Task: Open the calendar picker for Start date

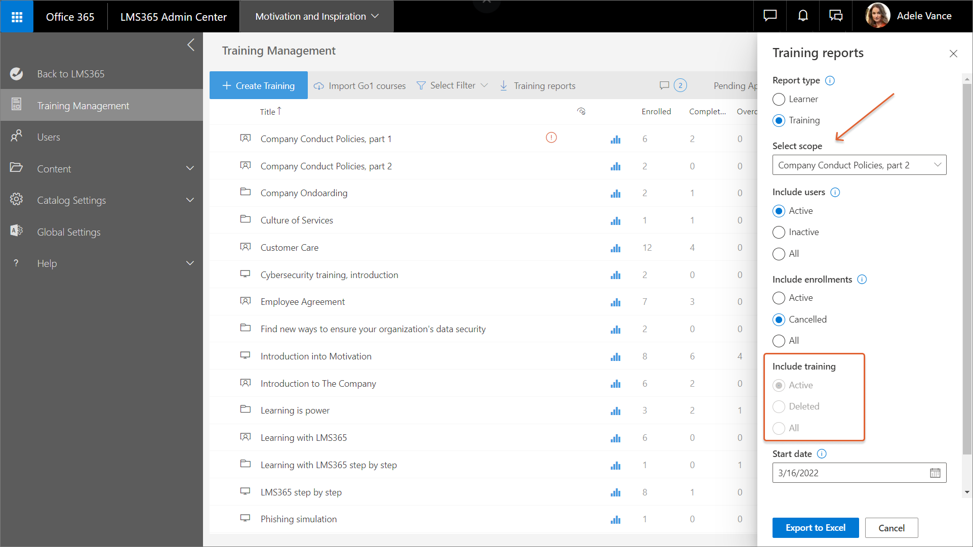Action: click(x=935, y=473)
